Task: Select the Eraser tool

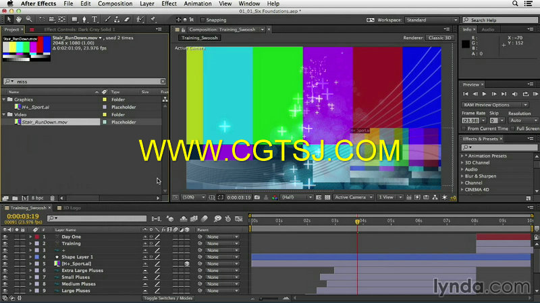Action: click(x=127, y=20)
